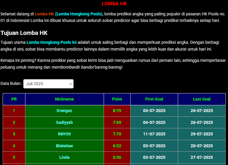Click the Point column header
228x165 pixels.
117,99
